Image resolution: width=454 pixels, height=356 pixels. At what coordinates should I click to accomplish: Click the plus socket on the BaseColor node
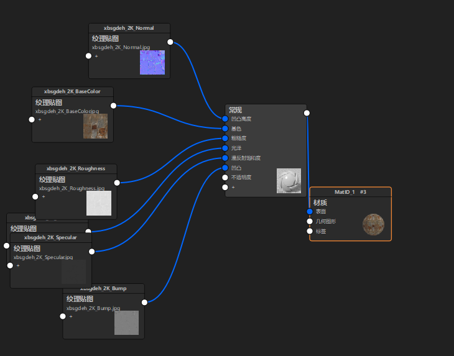(32, 119)
